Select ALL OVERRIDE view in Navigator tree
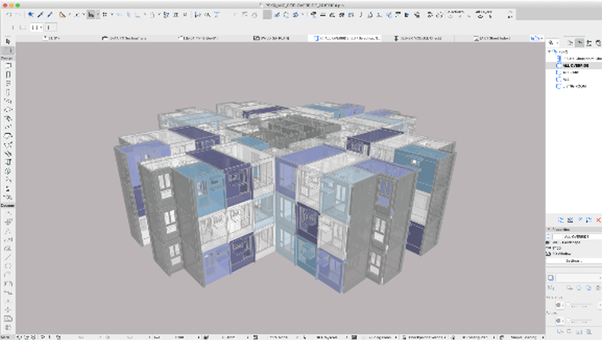602x340 pixels. click(x=576, y=66)
